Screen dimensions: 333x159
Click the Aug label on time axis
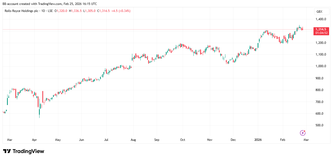[133, 140]
